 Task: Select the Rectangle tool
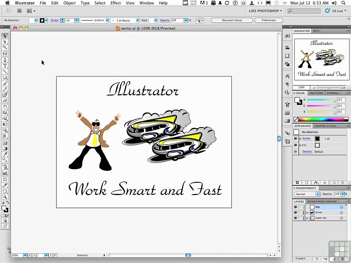pos(5,77)
